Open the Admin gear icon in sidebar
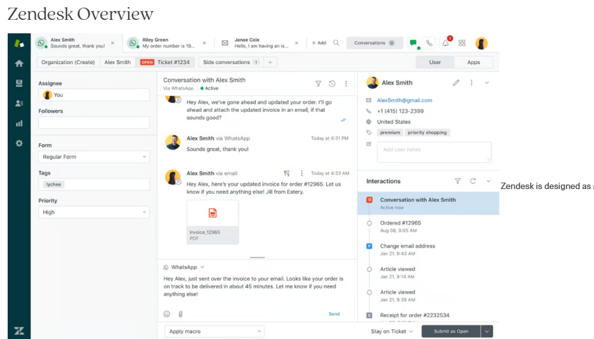This screenshot has height=339, width=594. coord(19,144)
